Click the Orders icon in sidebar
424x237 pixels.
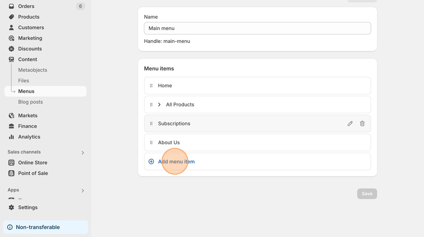[x=11, y=6]
